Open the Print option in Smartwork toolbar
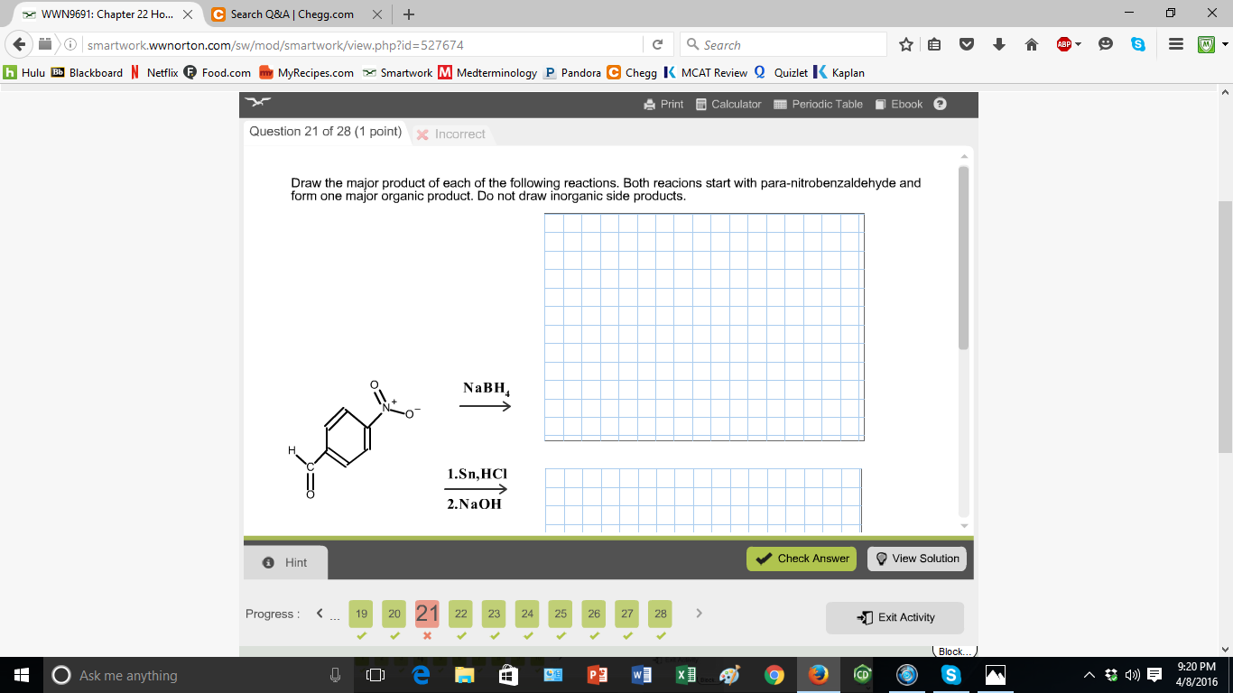This screenshot has height=693, width=1233. click(663, 104)
